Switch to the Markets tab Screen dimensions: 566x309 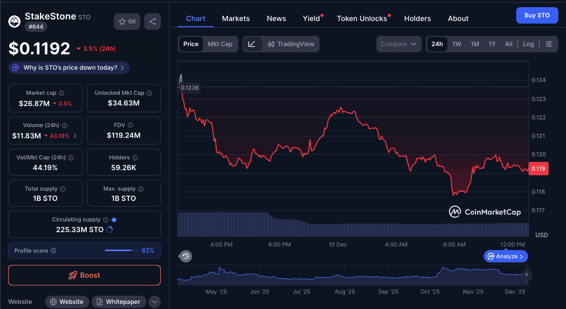[236, 18]
